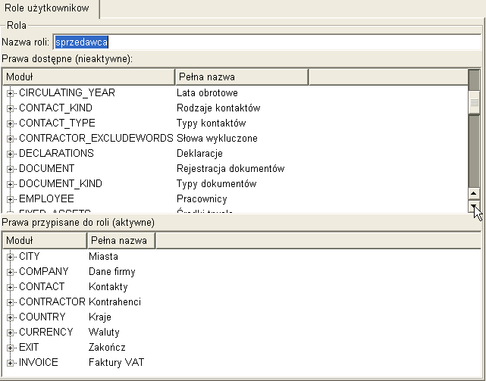Click the 'Deklaracje' full name cell
Image resolution: width=486 pixels, height=381 pixels.
tap(199, 154)
